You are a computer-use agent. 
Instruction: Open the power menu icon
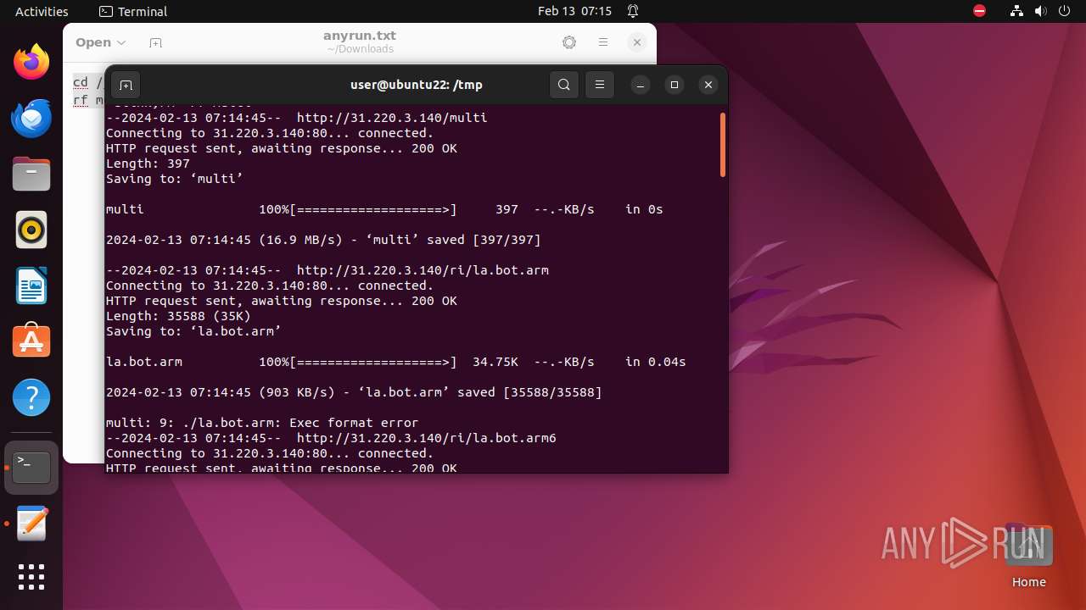[1065, 11]
